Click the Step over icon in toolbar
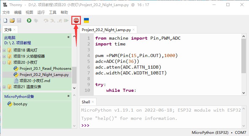 point(46,20)
